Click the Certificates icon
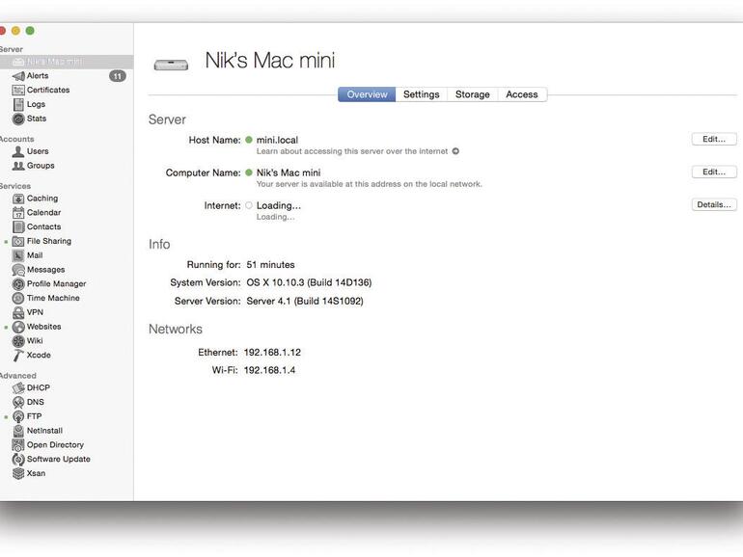This screenshot has width=743, height=557. pos(18,90)
